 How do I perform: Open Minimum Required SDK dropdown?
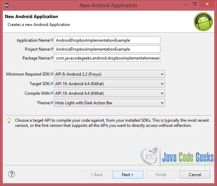tap(110, 74)
